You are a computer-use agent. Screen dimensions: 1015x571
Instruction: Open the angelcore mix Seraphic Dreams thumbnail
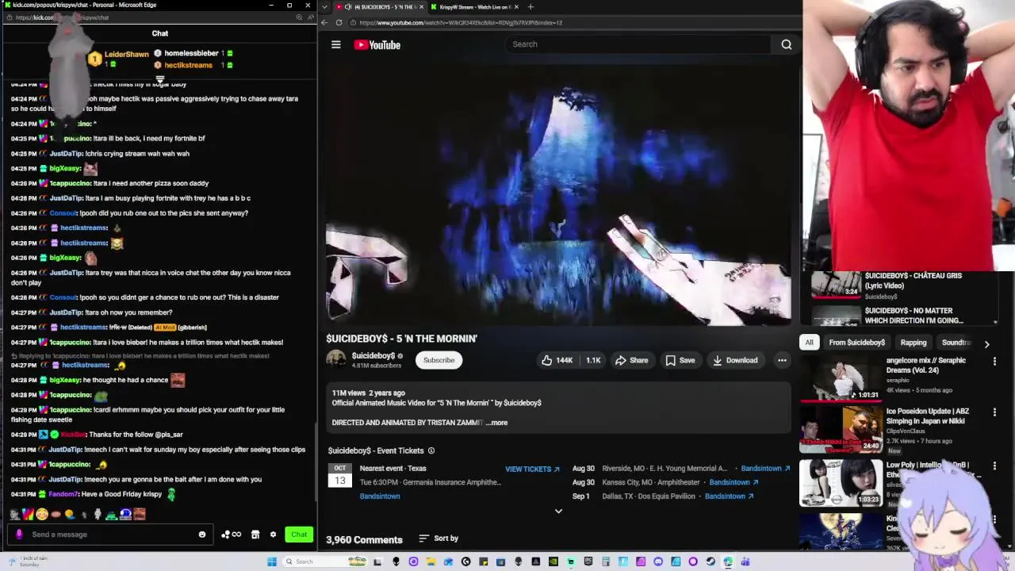coord(841,379)
